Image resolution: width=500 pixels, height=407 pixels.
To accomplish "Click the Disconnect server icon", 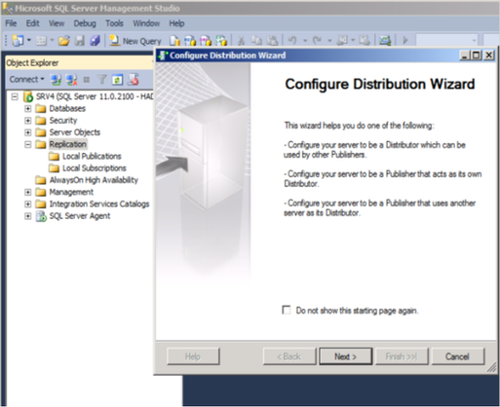I will click(71, 80).
